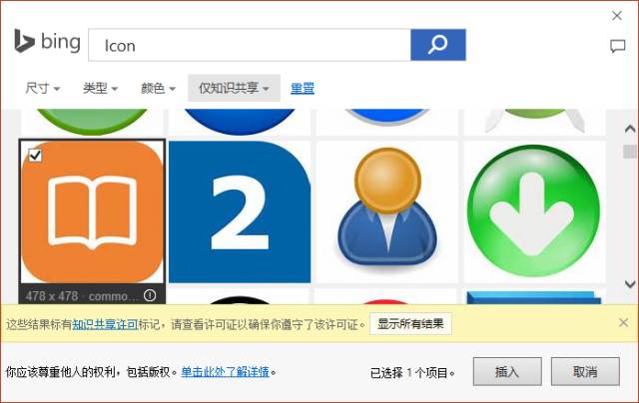639x403 pixels.
Task: Click the blue magnifier search button
Action: (438, 45)
